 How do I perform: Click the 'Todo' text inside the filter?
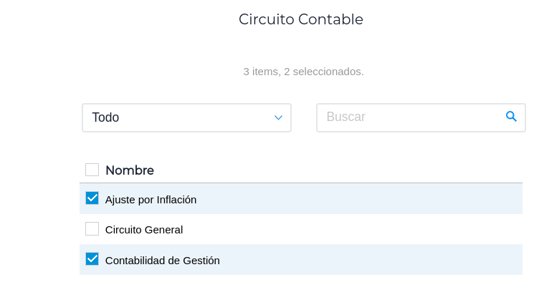click(x=105, y=117)
